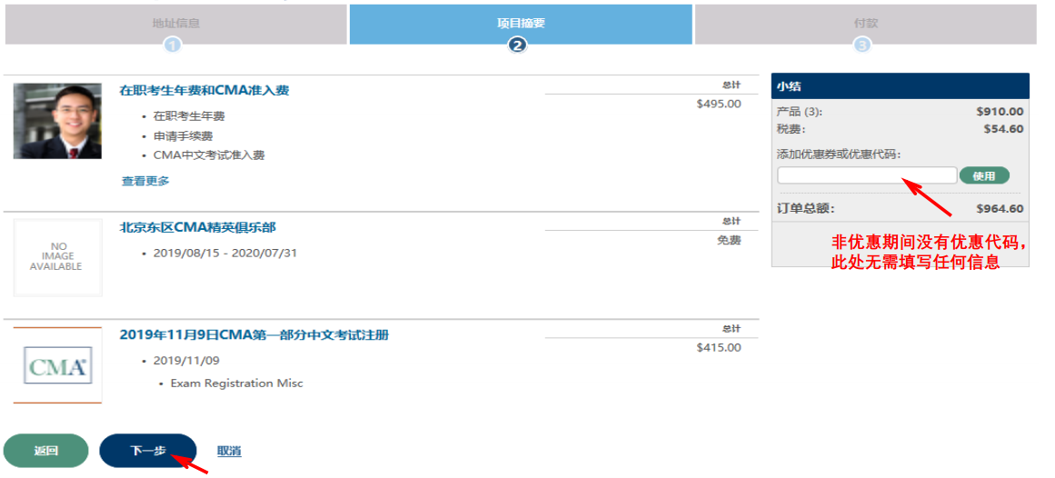Click the man's portrait product thumbnail

coord(45,121)
